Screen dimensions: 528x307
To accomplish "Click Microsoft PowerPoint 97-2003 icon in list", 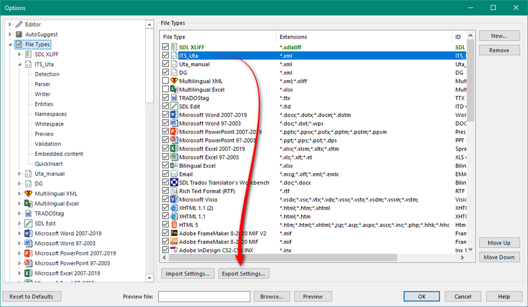I will [174, 140].
